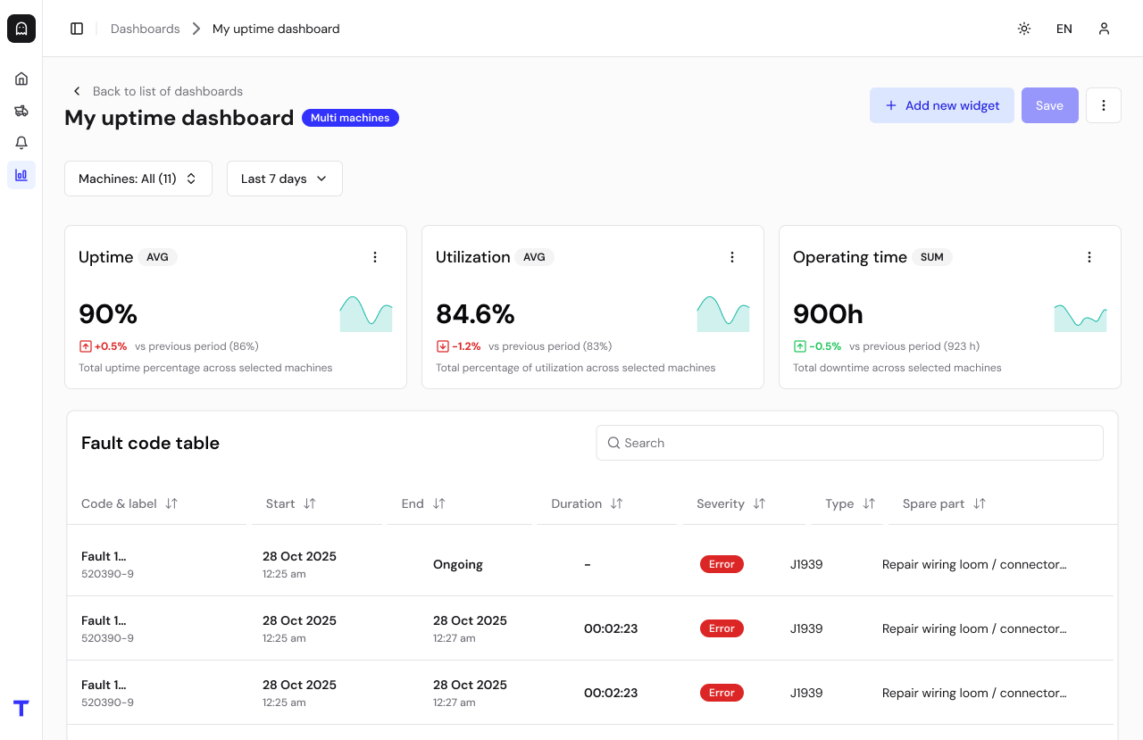This screenshot has width=1143, height=740.
Task: Toggle sorting on the Severity column
Action: pyautogui.click(x=759, y=503)
